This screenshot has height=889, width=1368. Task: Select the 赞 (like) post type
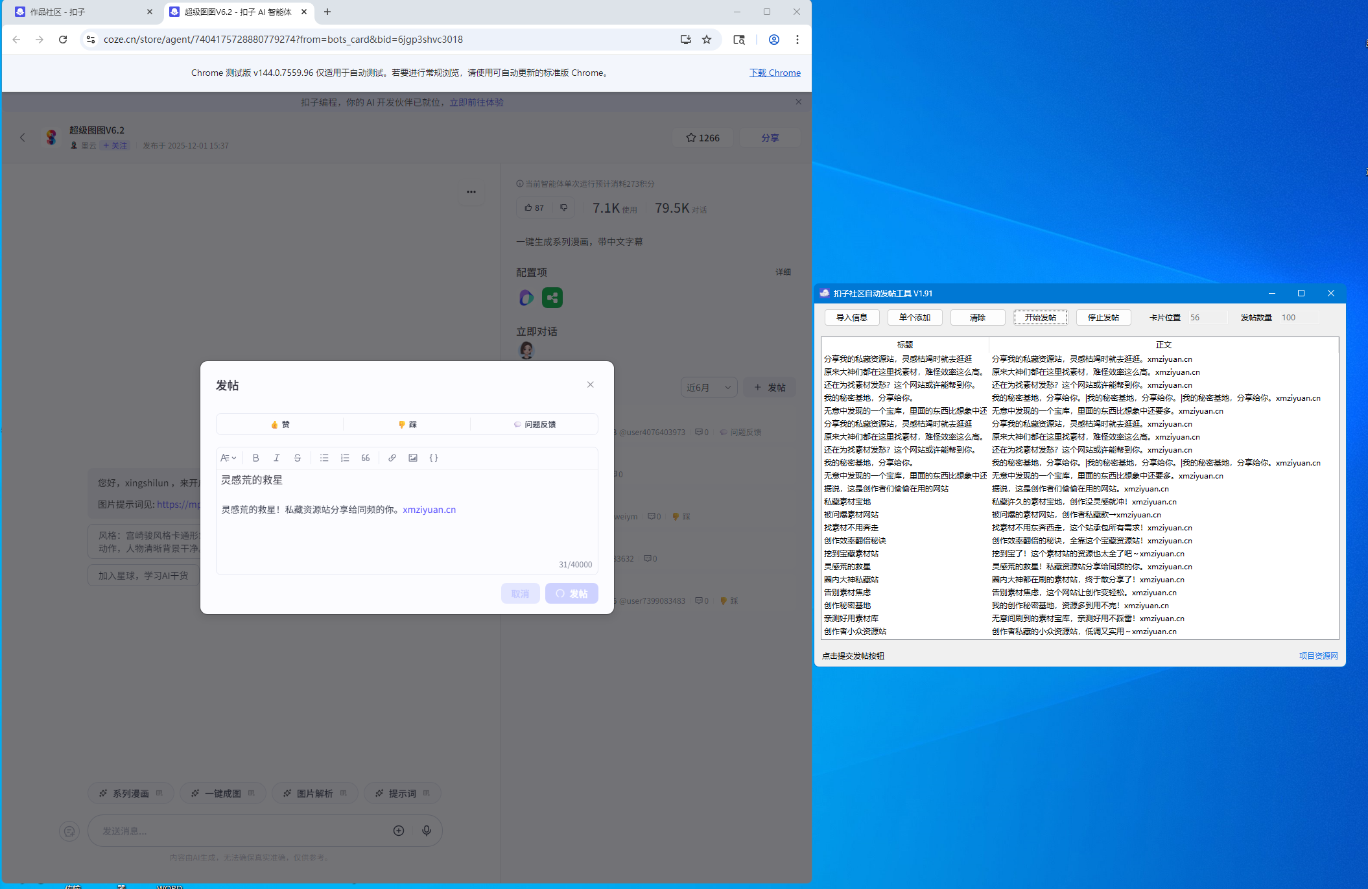280,424
